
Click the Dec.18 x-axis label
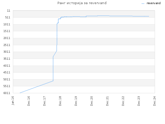point(60,101)
